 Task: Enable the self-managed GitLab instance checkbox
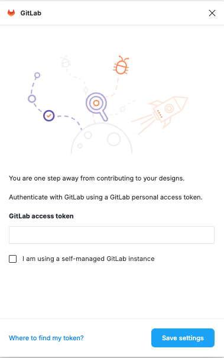tap(13, 259)
